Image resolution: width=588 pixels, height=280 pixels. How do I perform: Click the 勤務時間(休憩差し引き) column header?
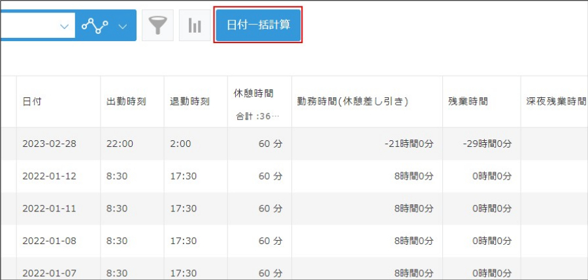click(353, 102)
